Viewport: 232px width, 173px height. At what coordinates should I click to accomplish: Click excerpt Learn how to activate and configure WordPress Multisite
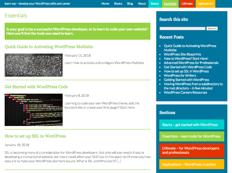point(104,63)
